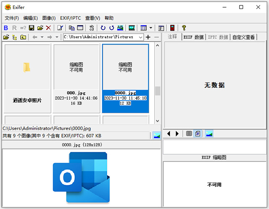
Task: Click the '=?' compare toolbar icon
Action: click(23, 28)
